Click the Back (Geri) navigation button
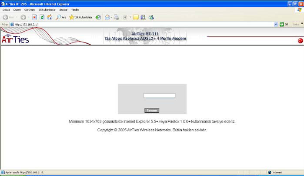 (8, 17)
